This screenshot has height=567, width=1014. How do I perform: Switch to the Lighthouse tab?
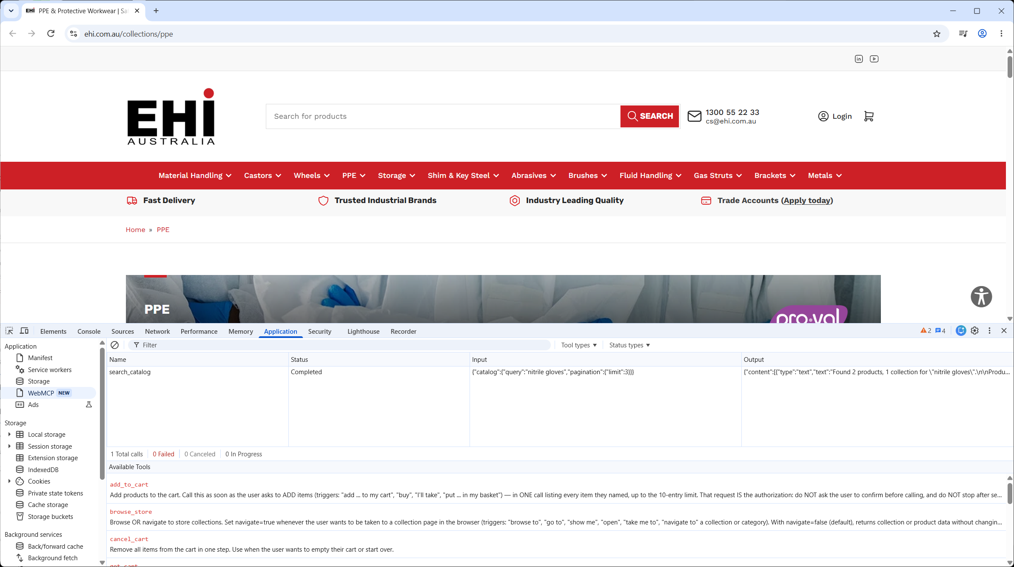tap(363, 331)
